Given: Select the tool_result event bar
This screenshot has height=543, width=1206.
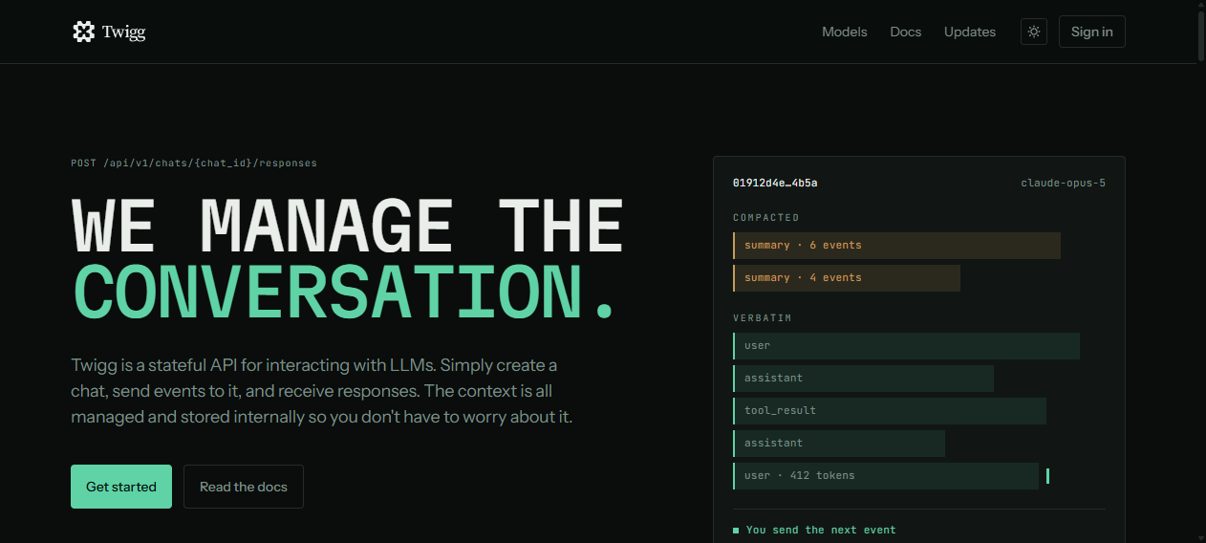Looking at the screenshot, I should click(x=890, y=410).
